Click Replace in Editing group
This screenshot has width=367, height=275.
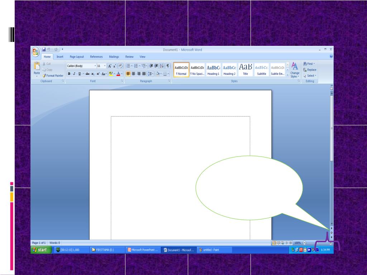pos(310,70)
